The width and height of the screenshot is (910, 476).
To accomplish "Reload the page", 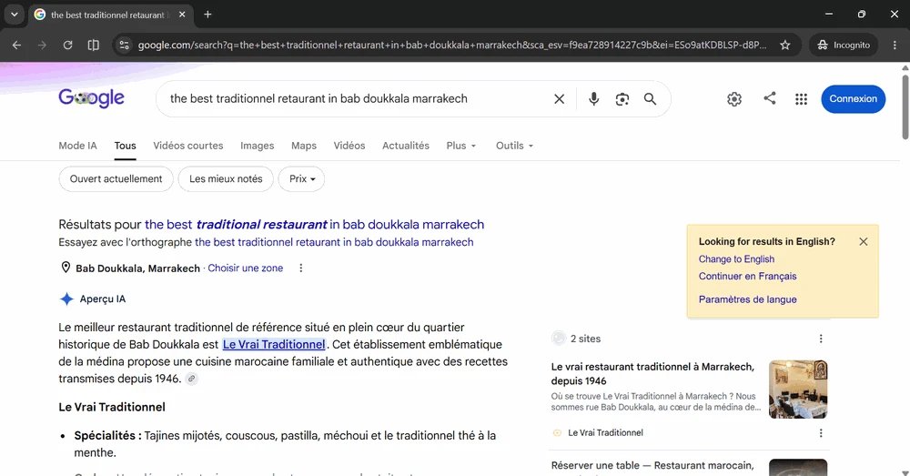I will tap(67, 45).
